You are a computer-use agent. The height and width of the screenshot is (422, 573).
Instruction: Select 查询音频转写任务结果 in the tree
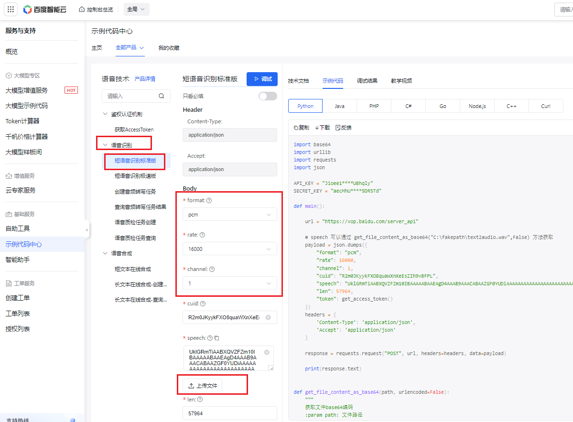pos(141,207)
